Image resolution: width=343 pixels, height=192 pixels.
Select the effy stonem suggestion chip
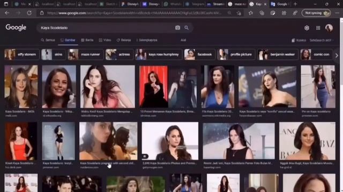21,54
